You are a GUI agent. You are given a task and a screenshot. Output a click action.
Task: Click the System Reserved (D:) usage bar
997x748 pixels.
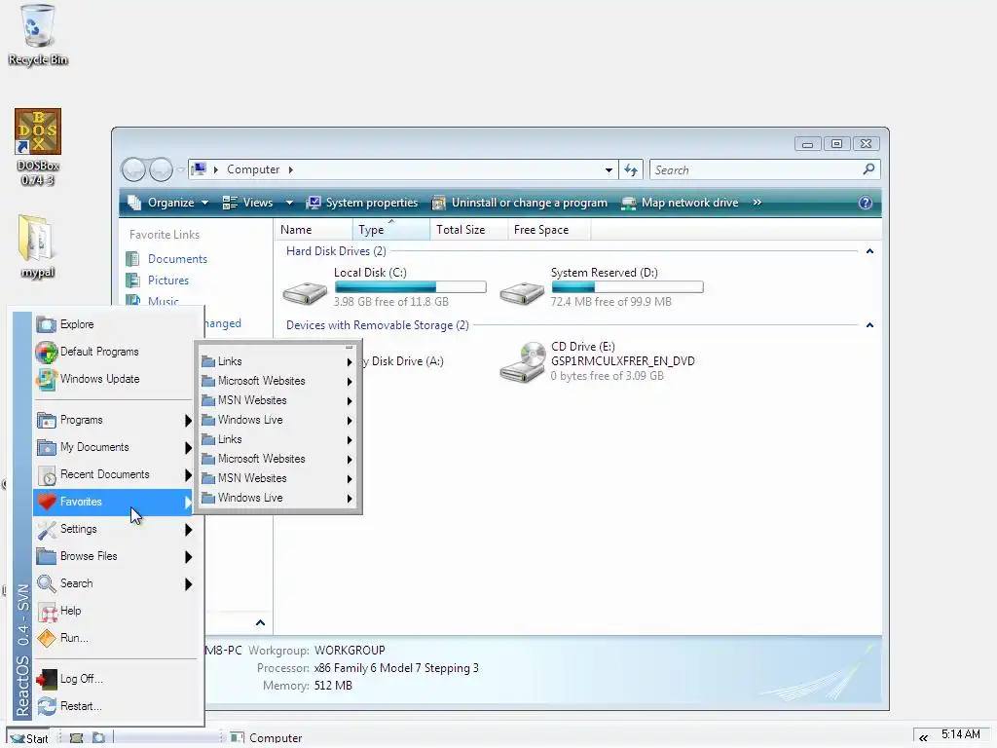coord(627,287)
